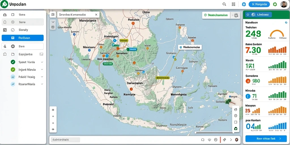Expand the Syaurt Vanla chevron
The width and height of the screenshot is (290, 145).
pos(42,62)
